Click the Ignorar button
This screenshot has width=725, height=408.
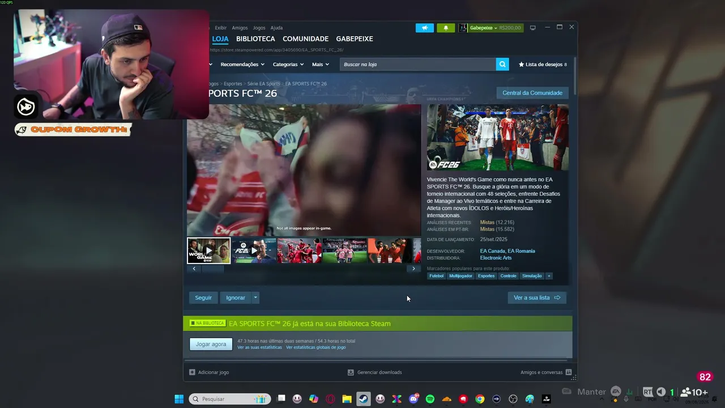point(236,297)
